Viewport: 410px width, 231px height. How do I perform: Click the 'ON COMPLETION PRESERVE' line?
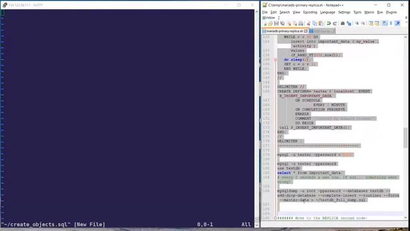[320, 110]
